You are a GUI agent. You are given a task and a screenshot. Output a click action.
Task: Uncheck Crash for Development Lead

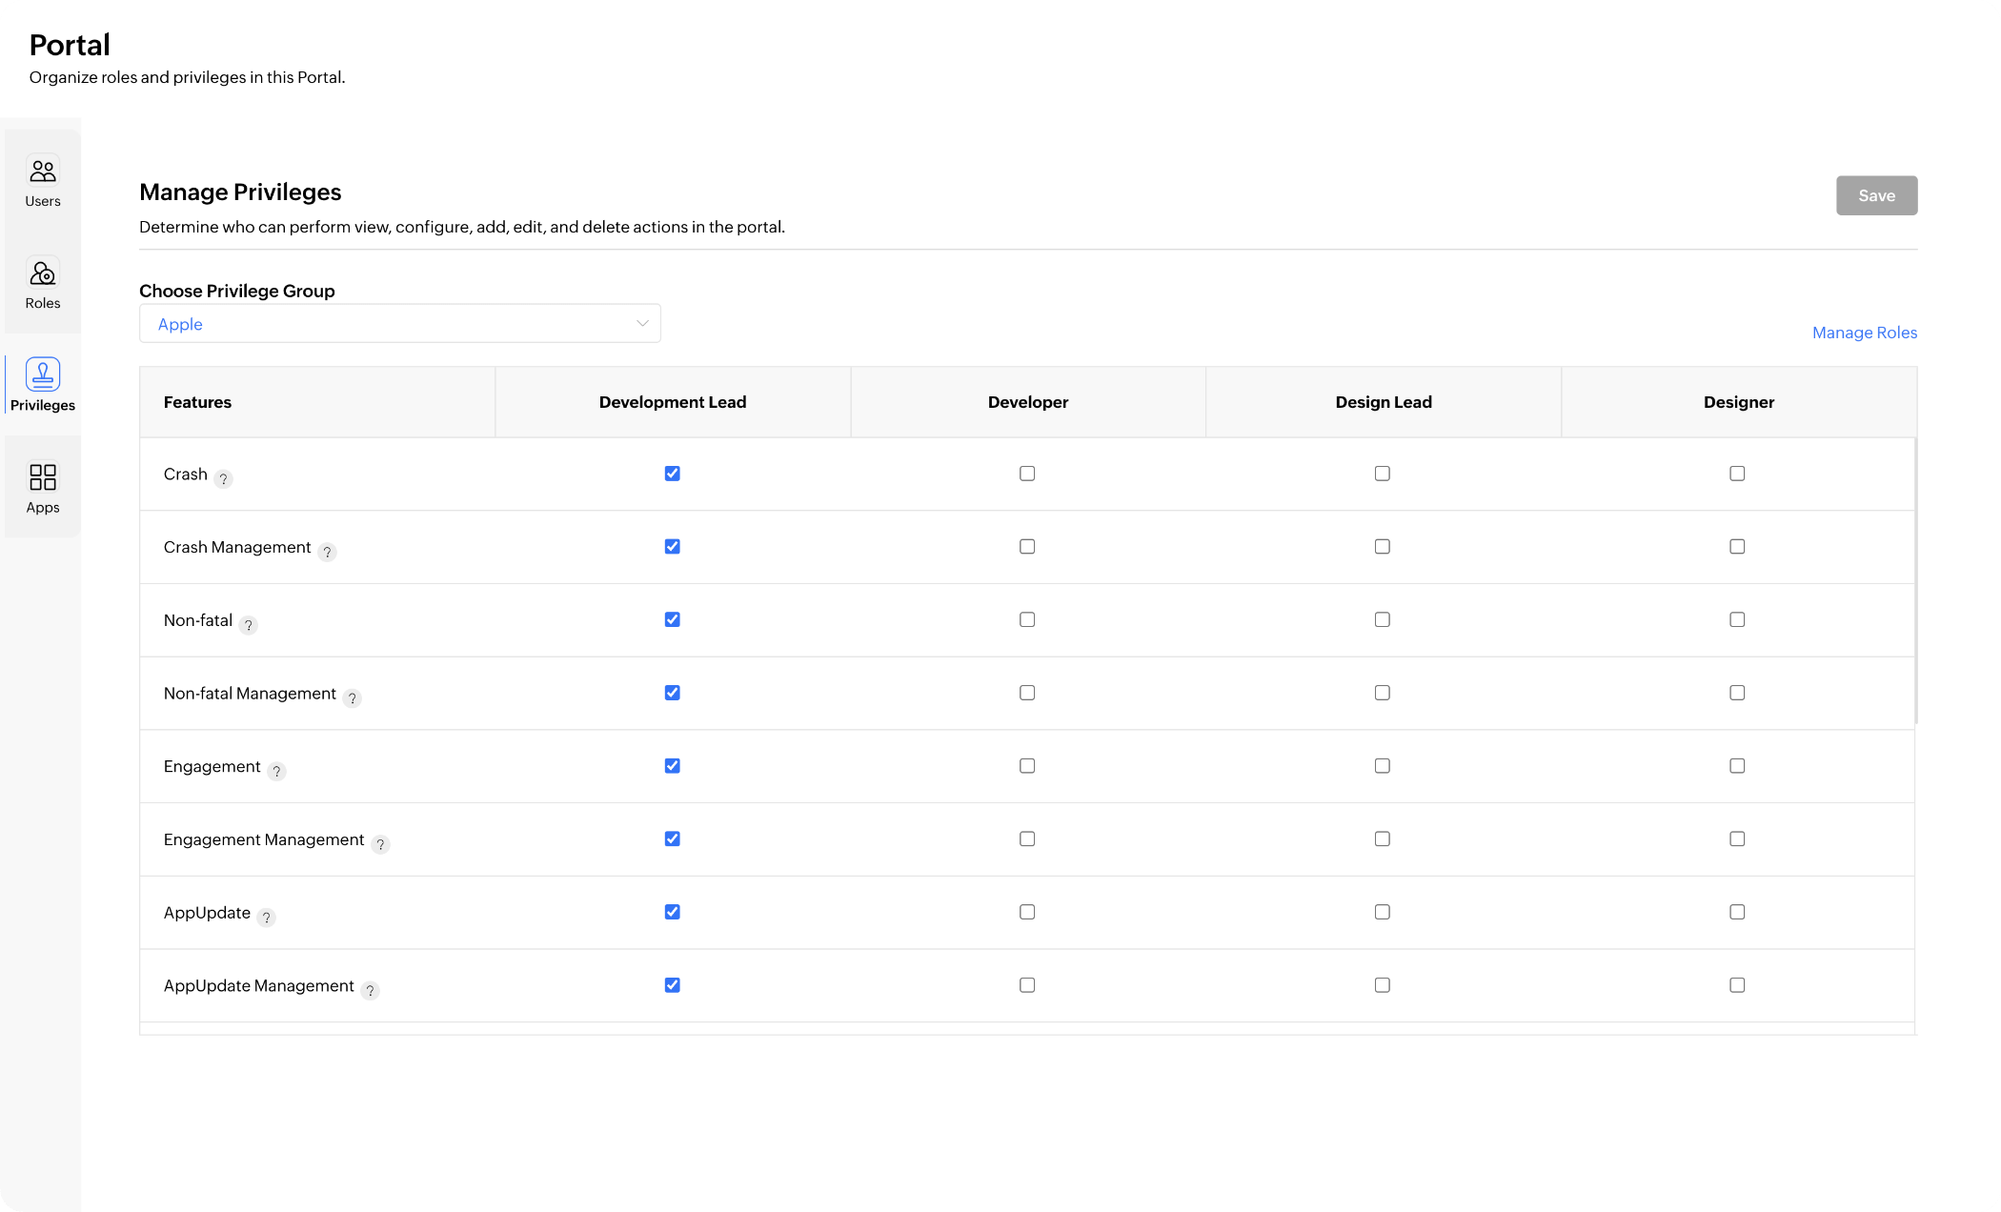click(x=673, y=474)
